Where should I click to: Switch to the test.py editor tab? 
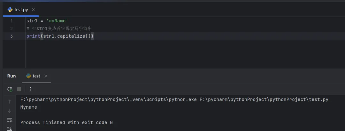click(x=21, y=10)
